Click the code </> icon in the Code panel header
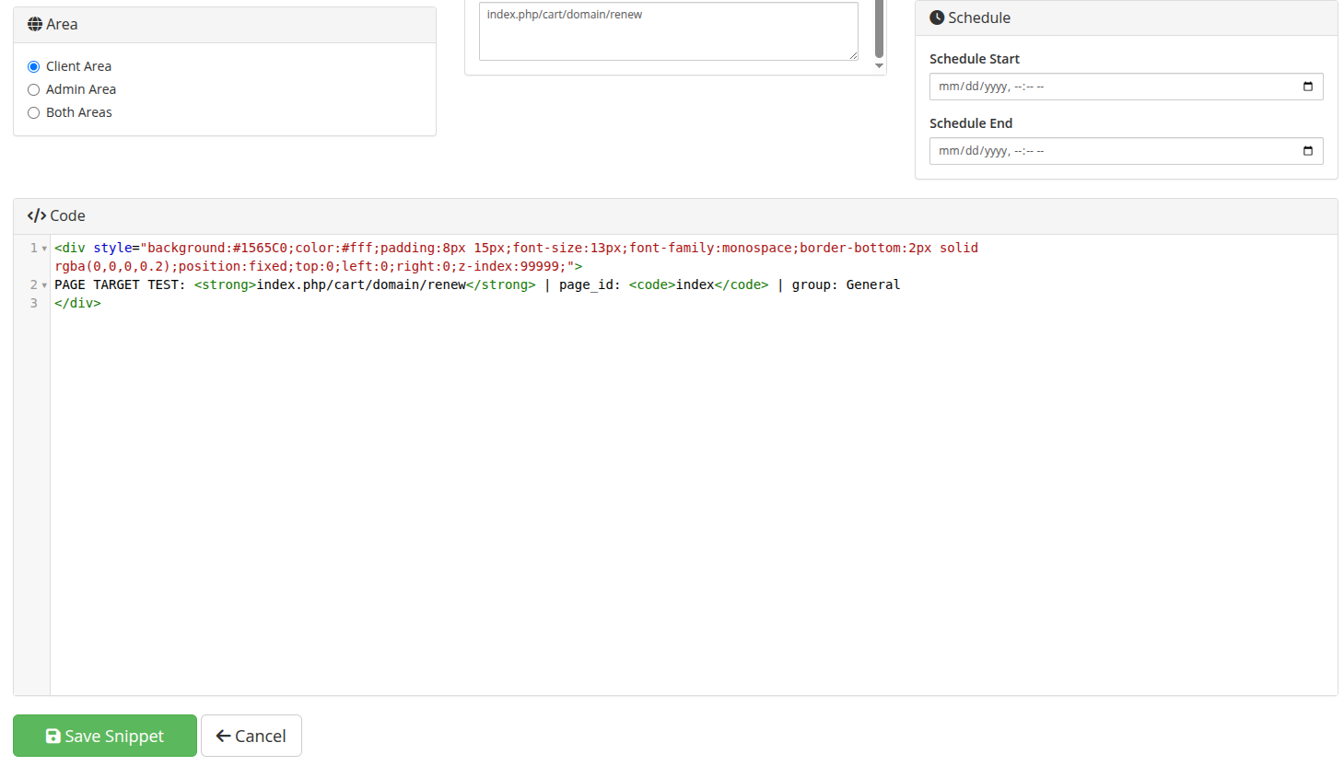Viewport: 1344px width, 766px height. pos(36,215)
